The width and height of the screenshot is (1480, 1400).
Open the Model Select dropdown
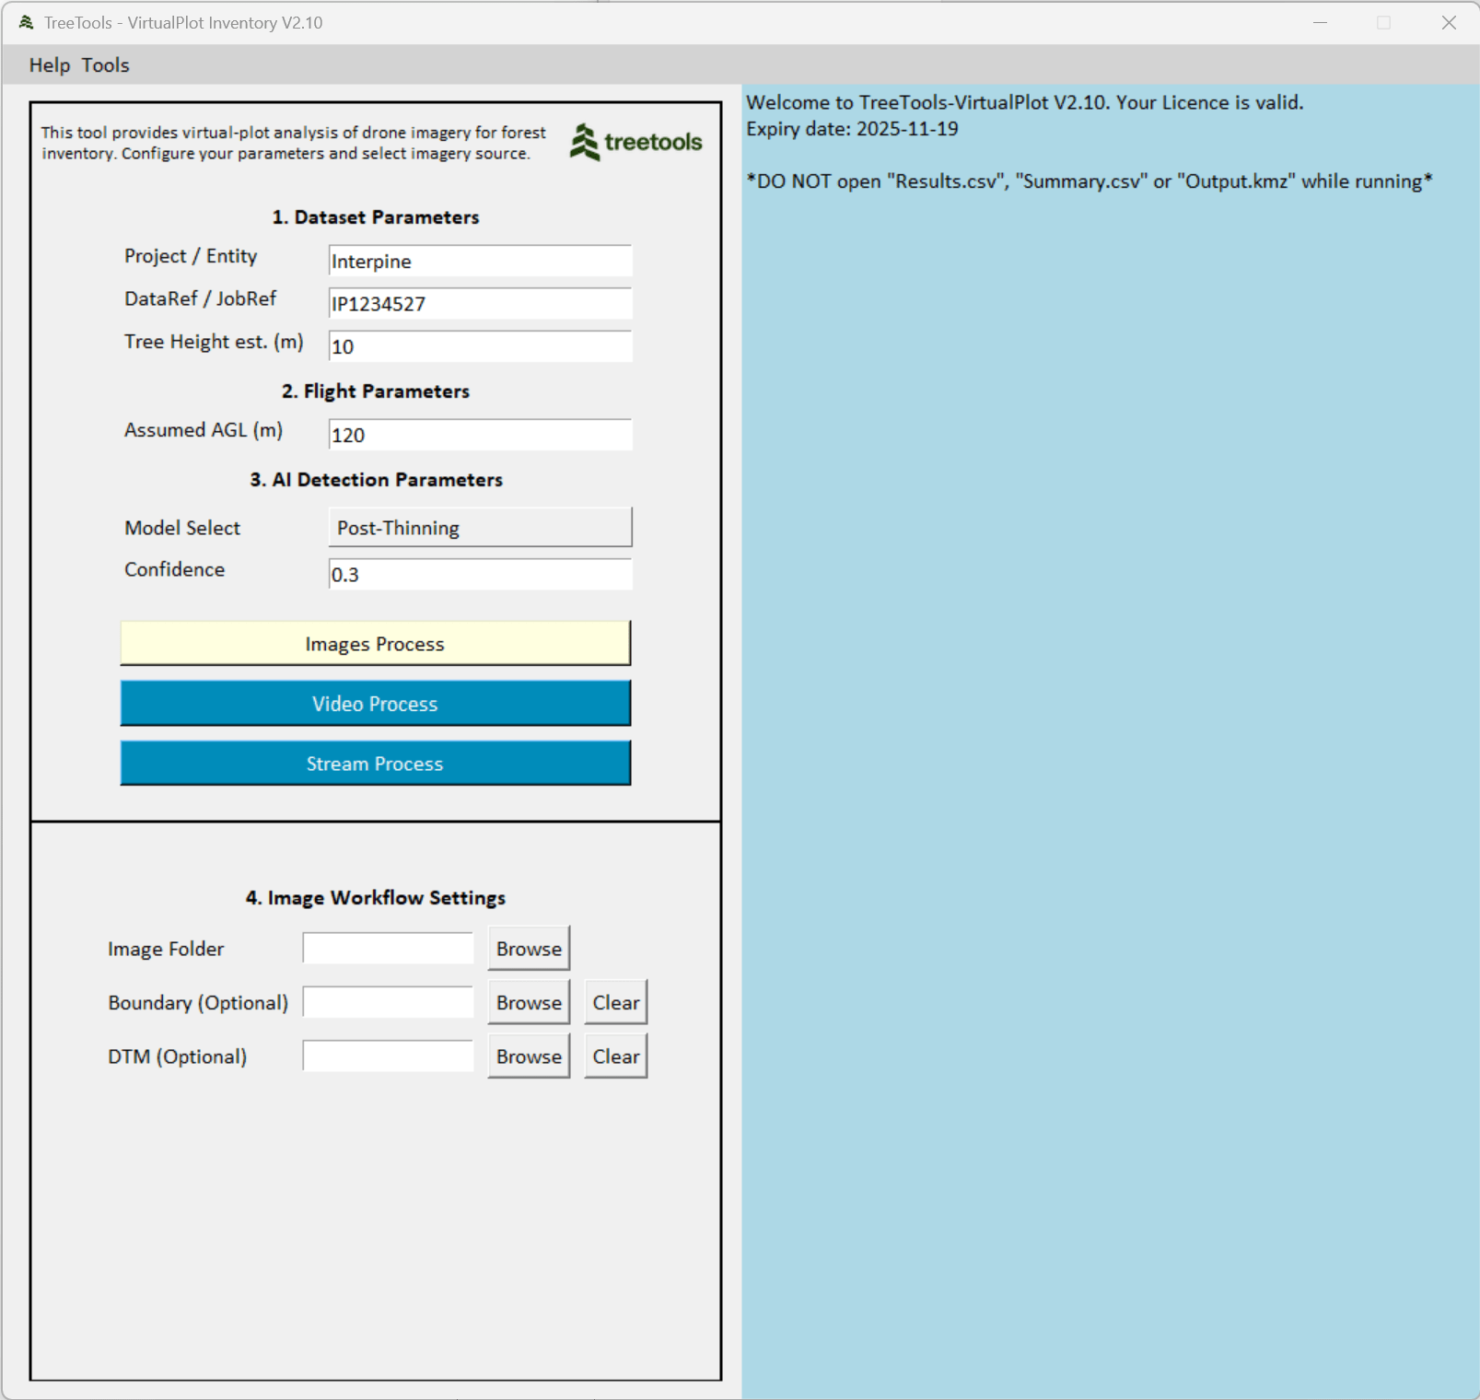(x=480, y=528)
